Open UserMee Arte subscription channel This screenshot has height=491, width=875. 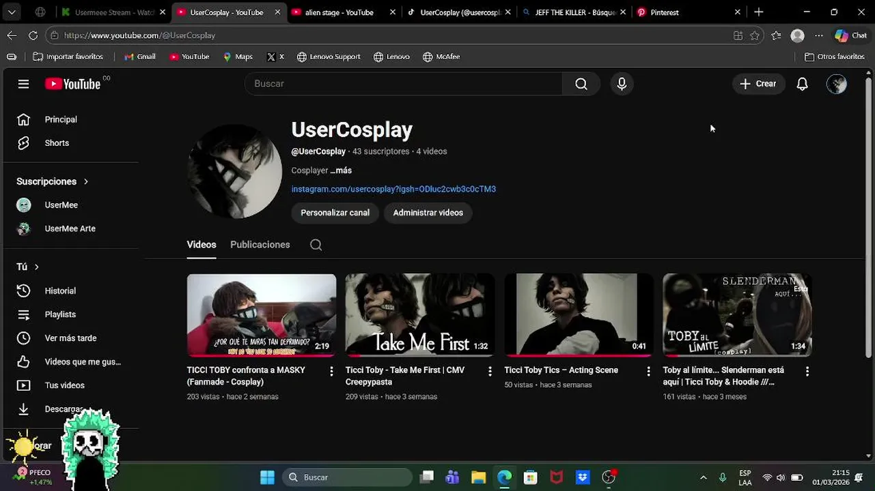point(71,228)
